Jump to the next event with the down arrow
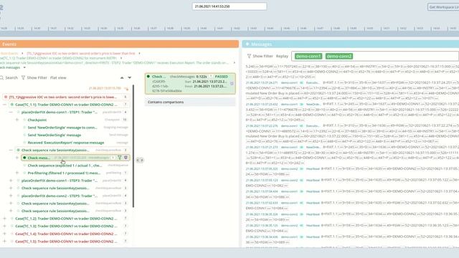The height and width of the screenshot is (258, 459). click(130, 78)
